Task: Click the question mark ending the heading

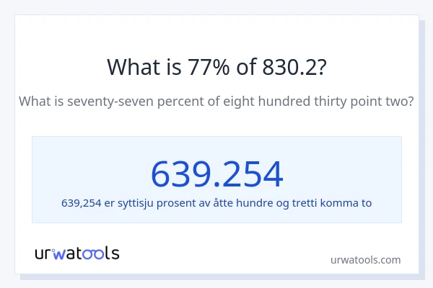Action: click(x=321, y=66)
